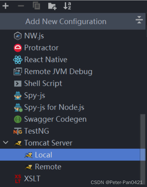This screenshot has width=147, height=187.
Task: Click the React Native atom icon
Action: pos(18,60)
